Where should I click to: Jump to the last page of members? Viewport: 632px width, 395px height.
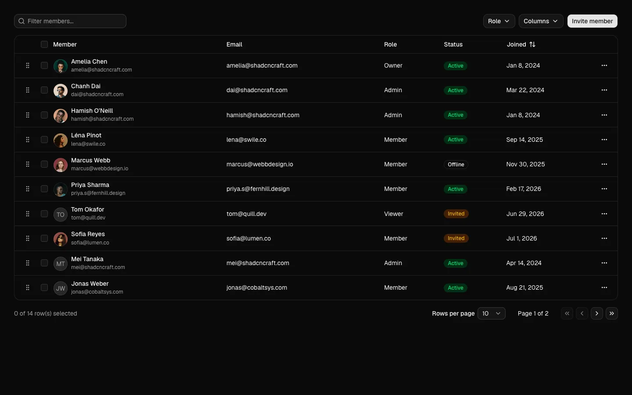pyautogui.click(x=612, y=313)
